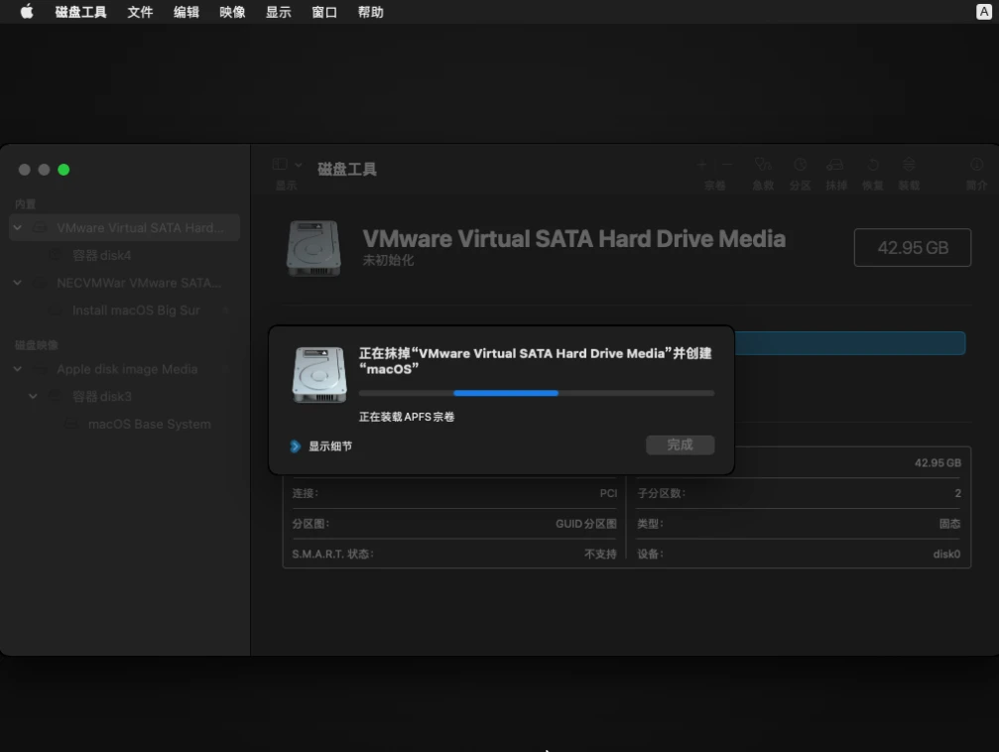Collapse the VMware Virtual SATA Hard tree
Screen dimensions: 999x752
[18, 227]
